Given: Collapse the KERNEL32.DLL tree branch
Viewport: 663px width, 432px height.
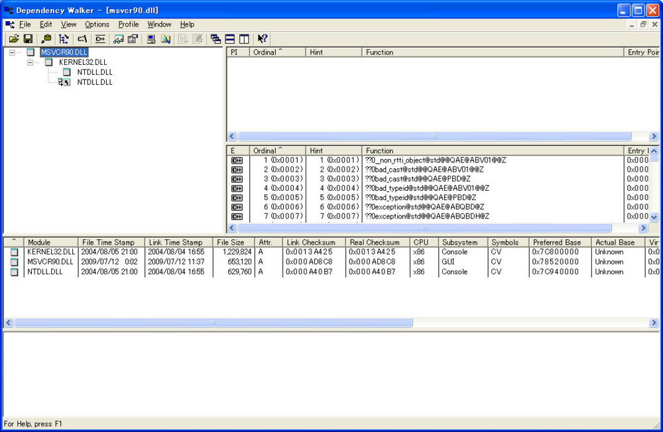Looking at the screenshot, I should (30, 62).
